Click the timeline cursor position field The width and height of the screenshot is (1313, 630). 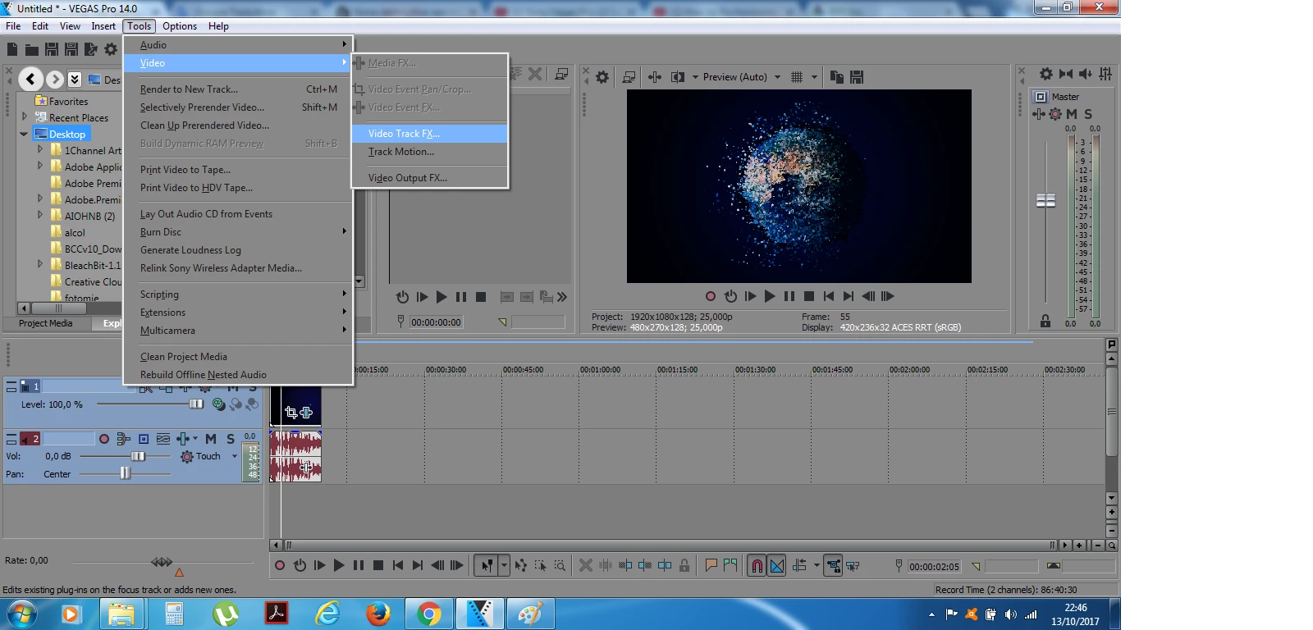pos(933,566)
